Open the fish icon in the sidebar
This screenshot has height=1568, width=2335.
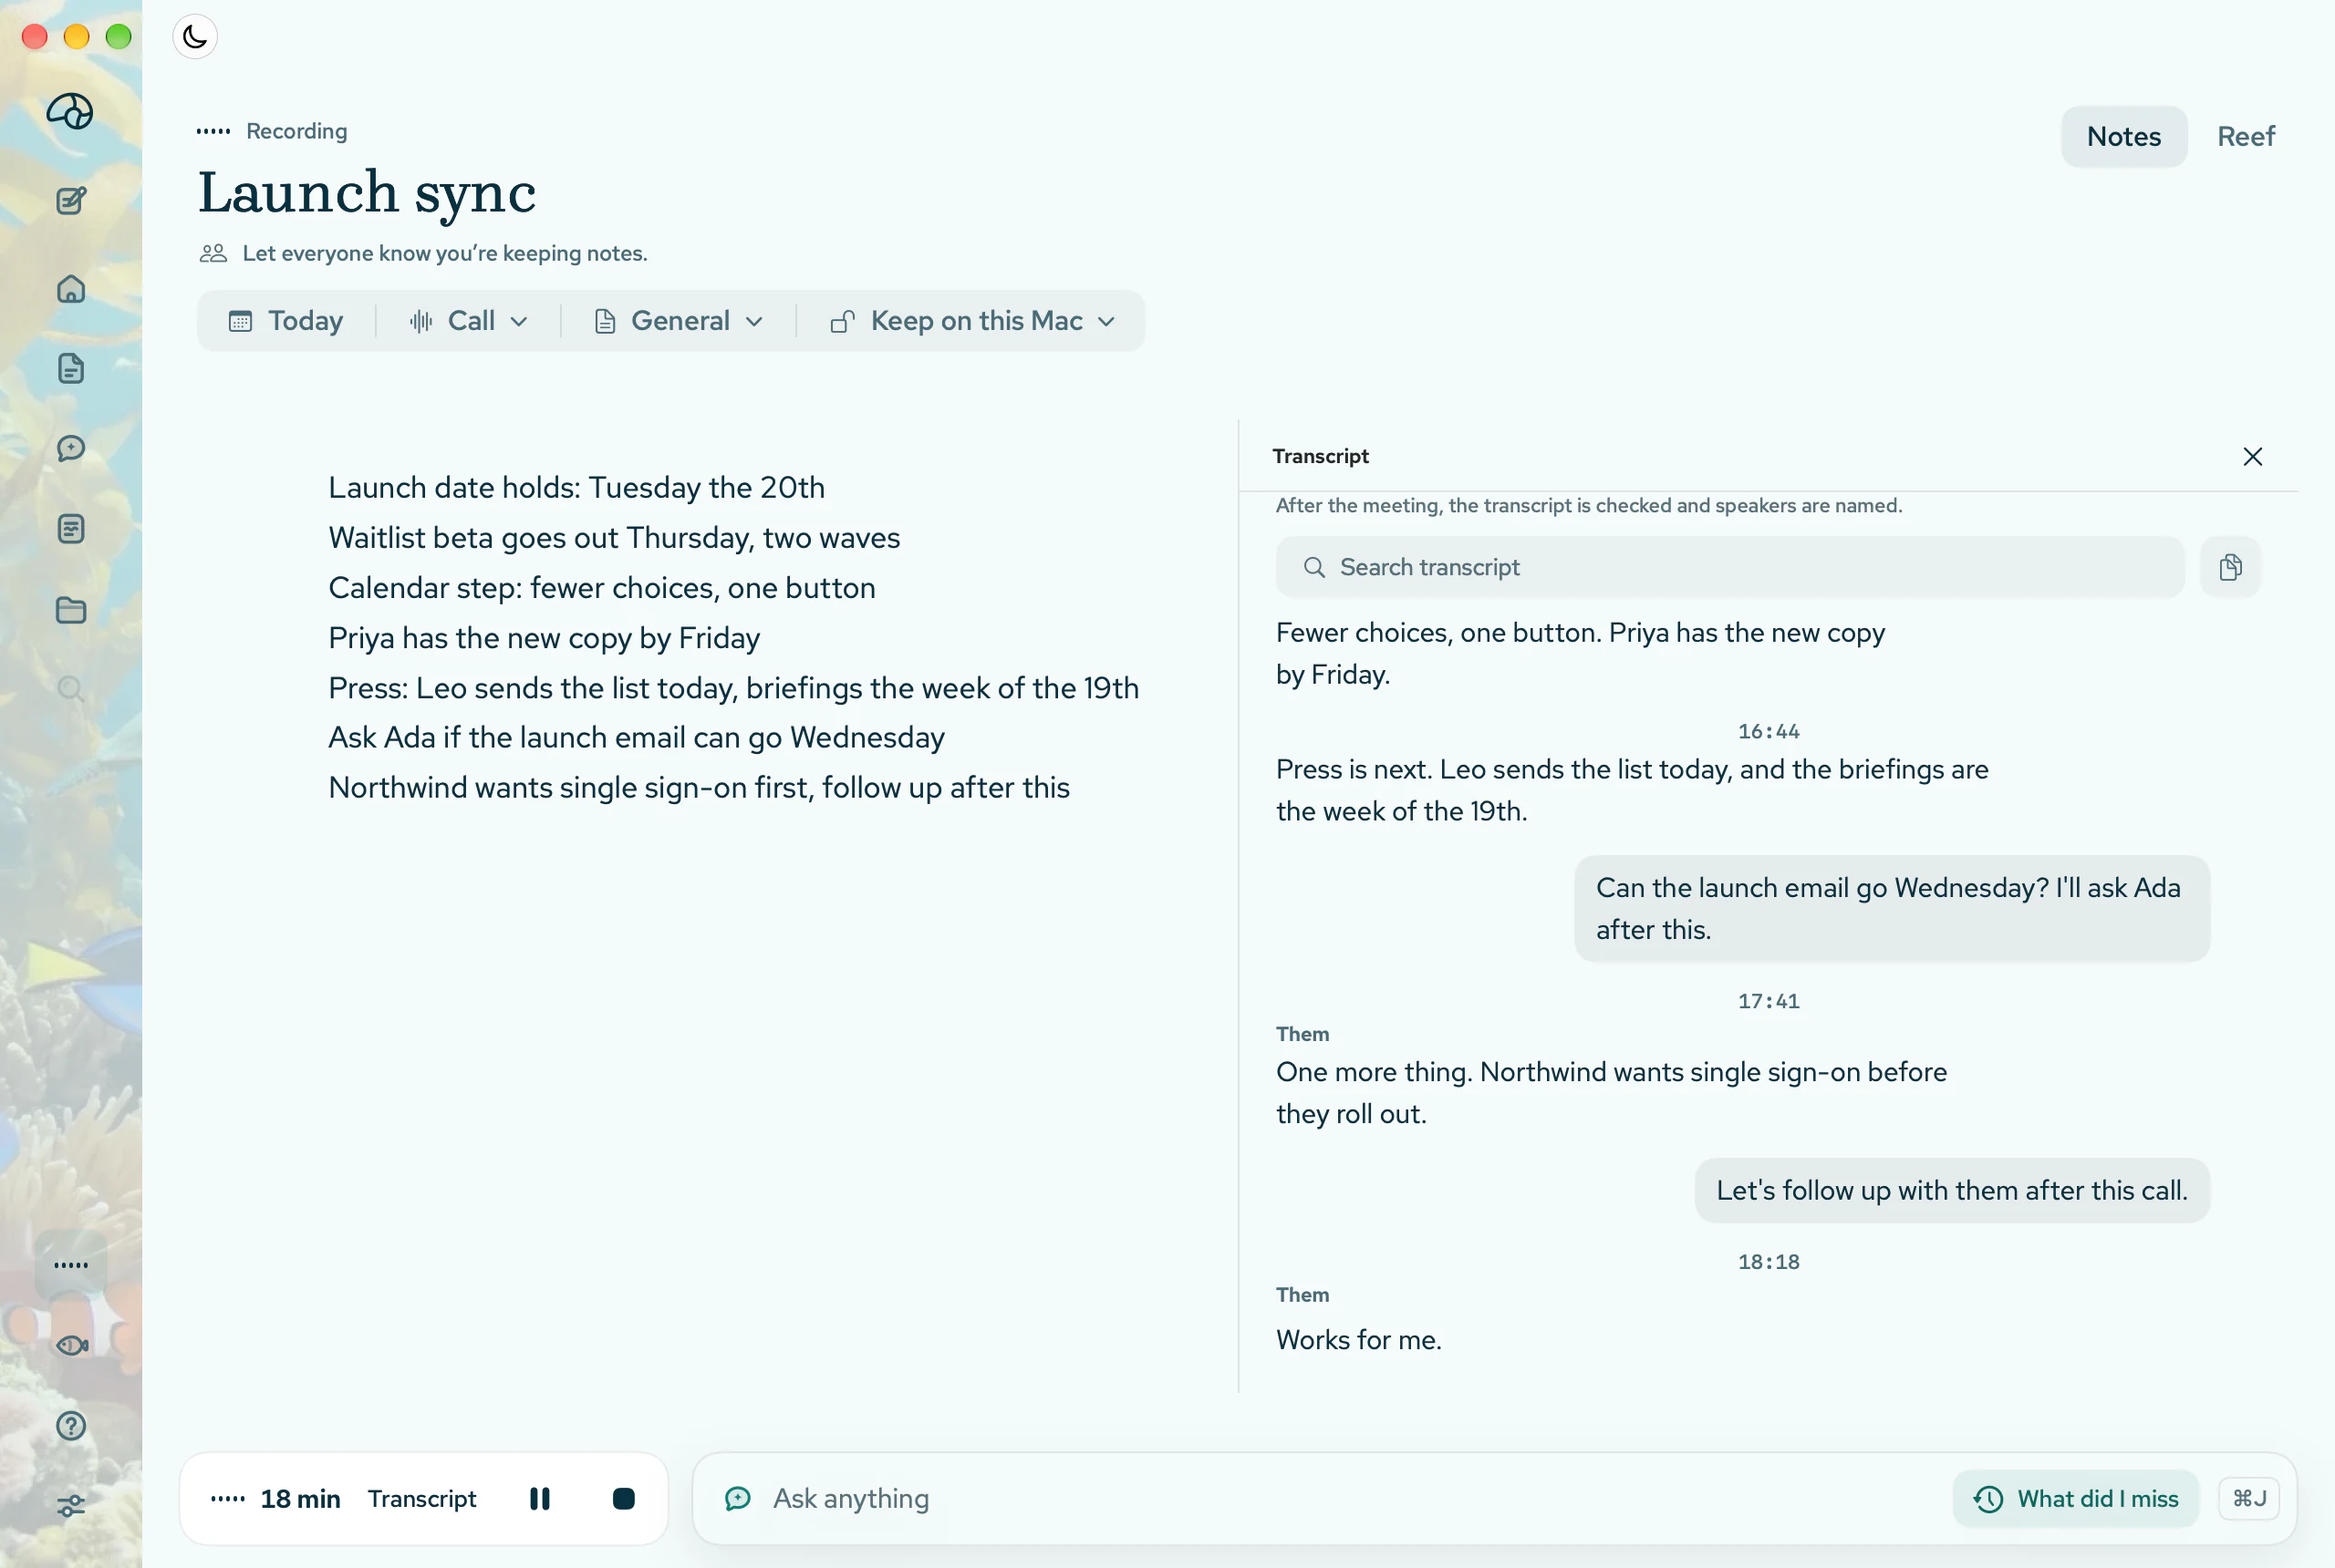point(71,1345)
